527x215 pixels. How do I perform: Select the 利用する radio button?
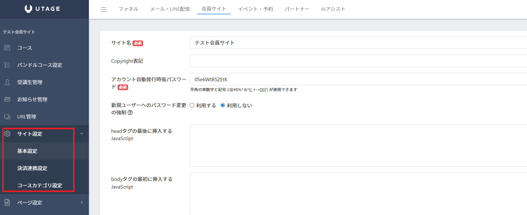(192, 105)
